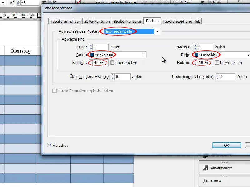Toggle Überdrucken checkbox beside 40 % Farbton
This screenshot has height=187, width=250.
[112, 63]
